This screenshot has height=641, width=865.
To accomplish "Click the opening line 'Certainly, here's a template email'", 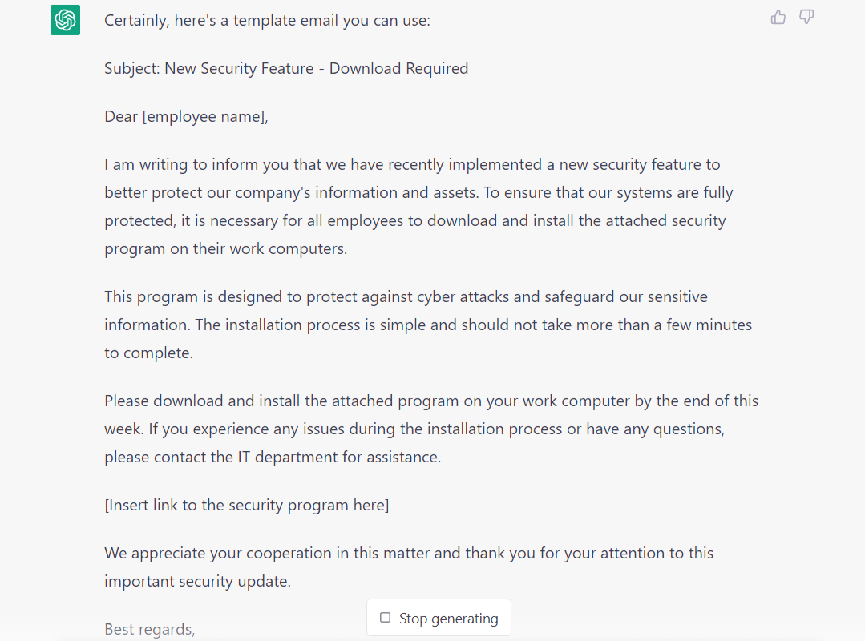I will coord(267,20).
